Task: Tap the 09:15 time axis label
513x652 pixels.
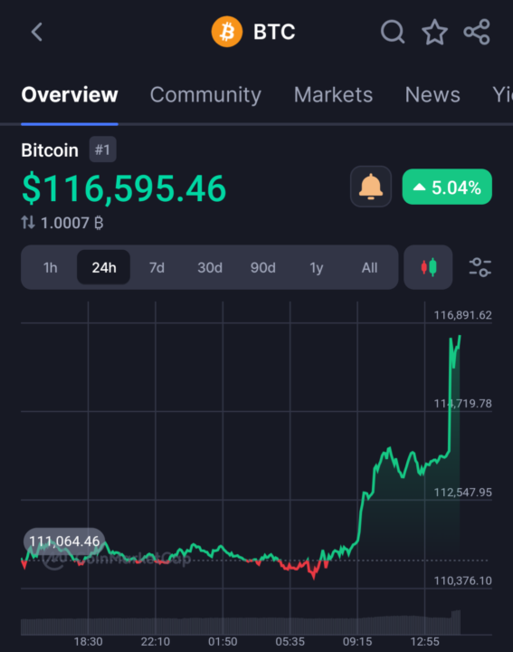Action: [357, 642]
